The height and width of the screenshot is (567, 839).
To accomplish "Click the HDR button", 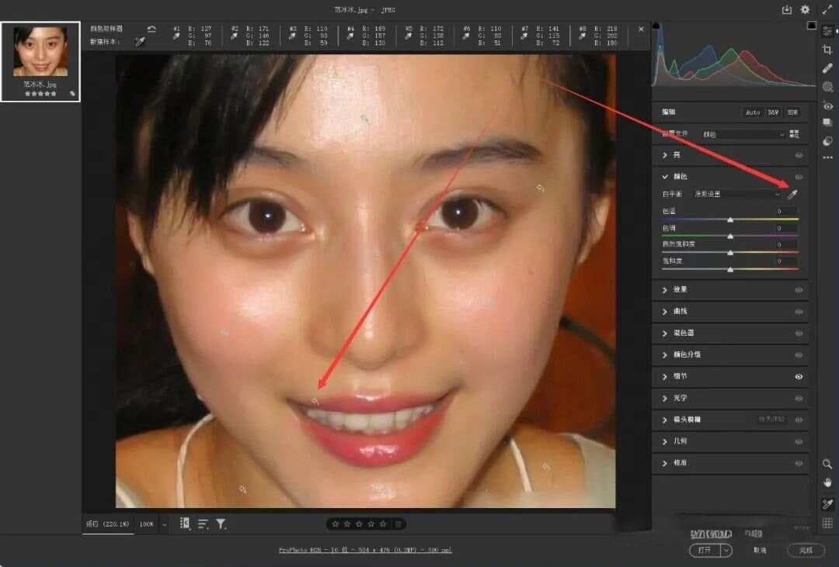I will (792, 112).
